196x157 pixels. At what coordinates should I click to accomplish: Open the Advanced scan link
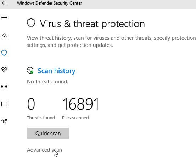pos(44,150)
